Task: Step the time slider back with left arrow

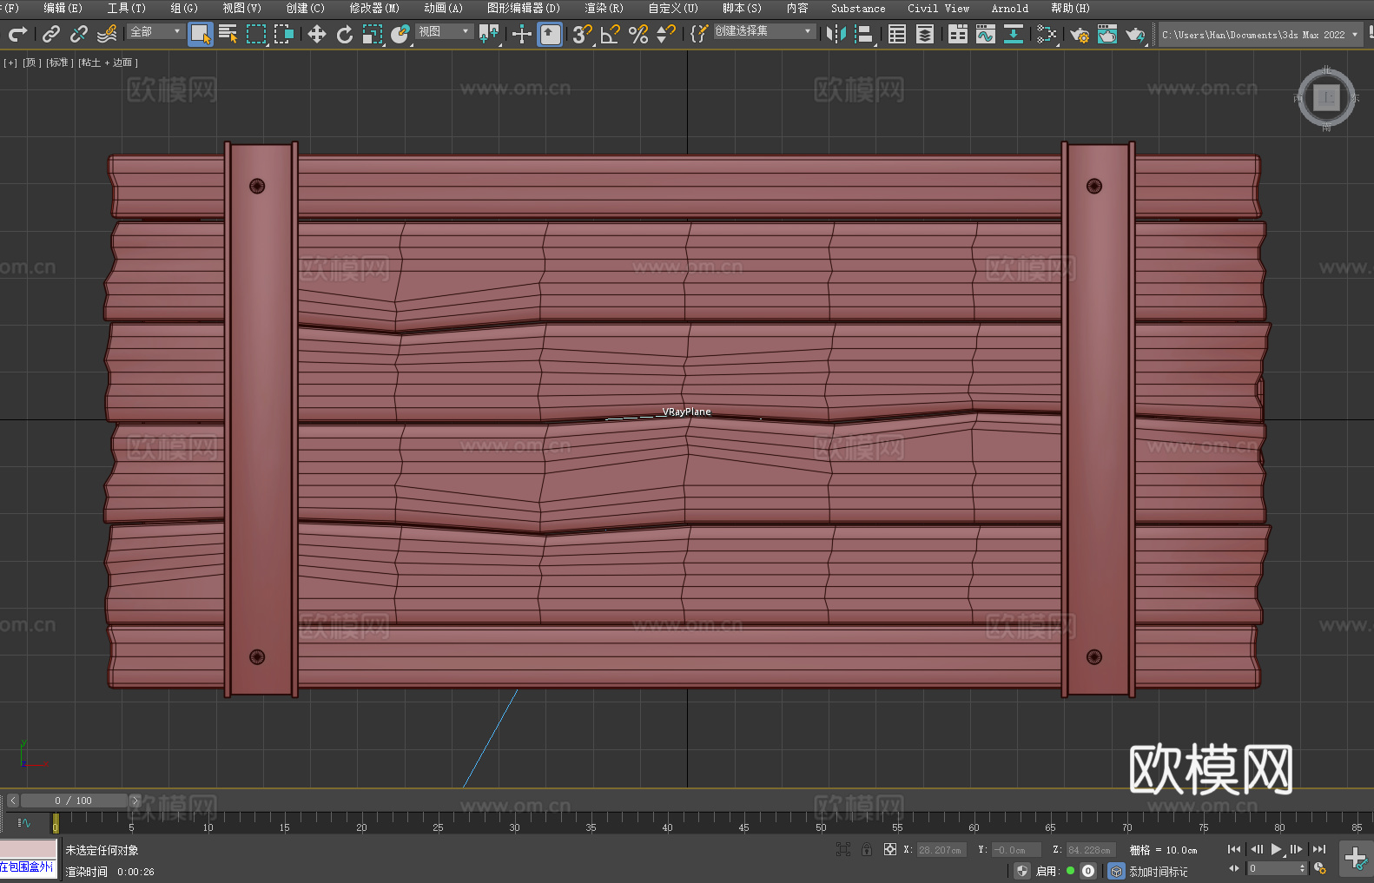Action: [12, 801]
